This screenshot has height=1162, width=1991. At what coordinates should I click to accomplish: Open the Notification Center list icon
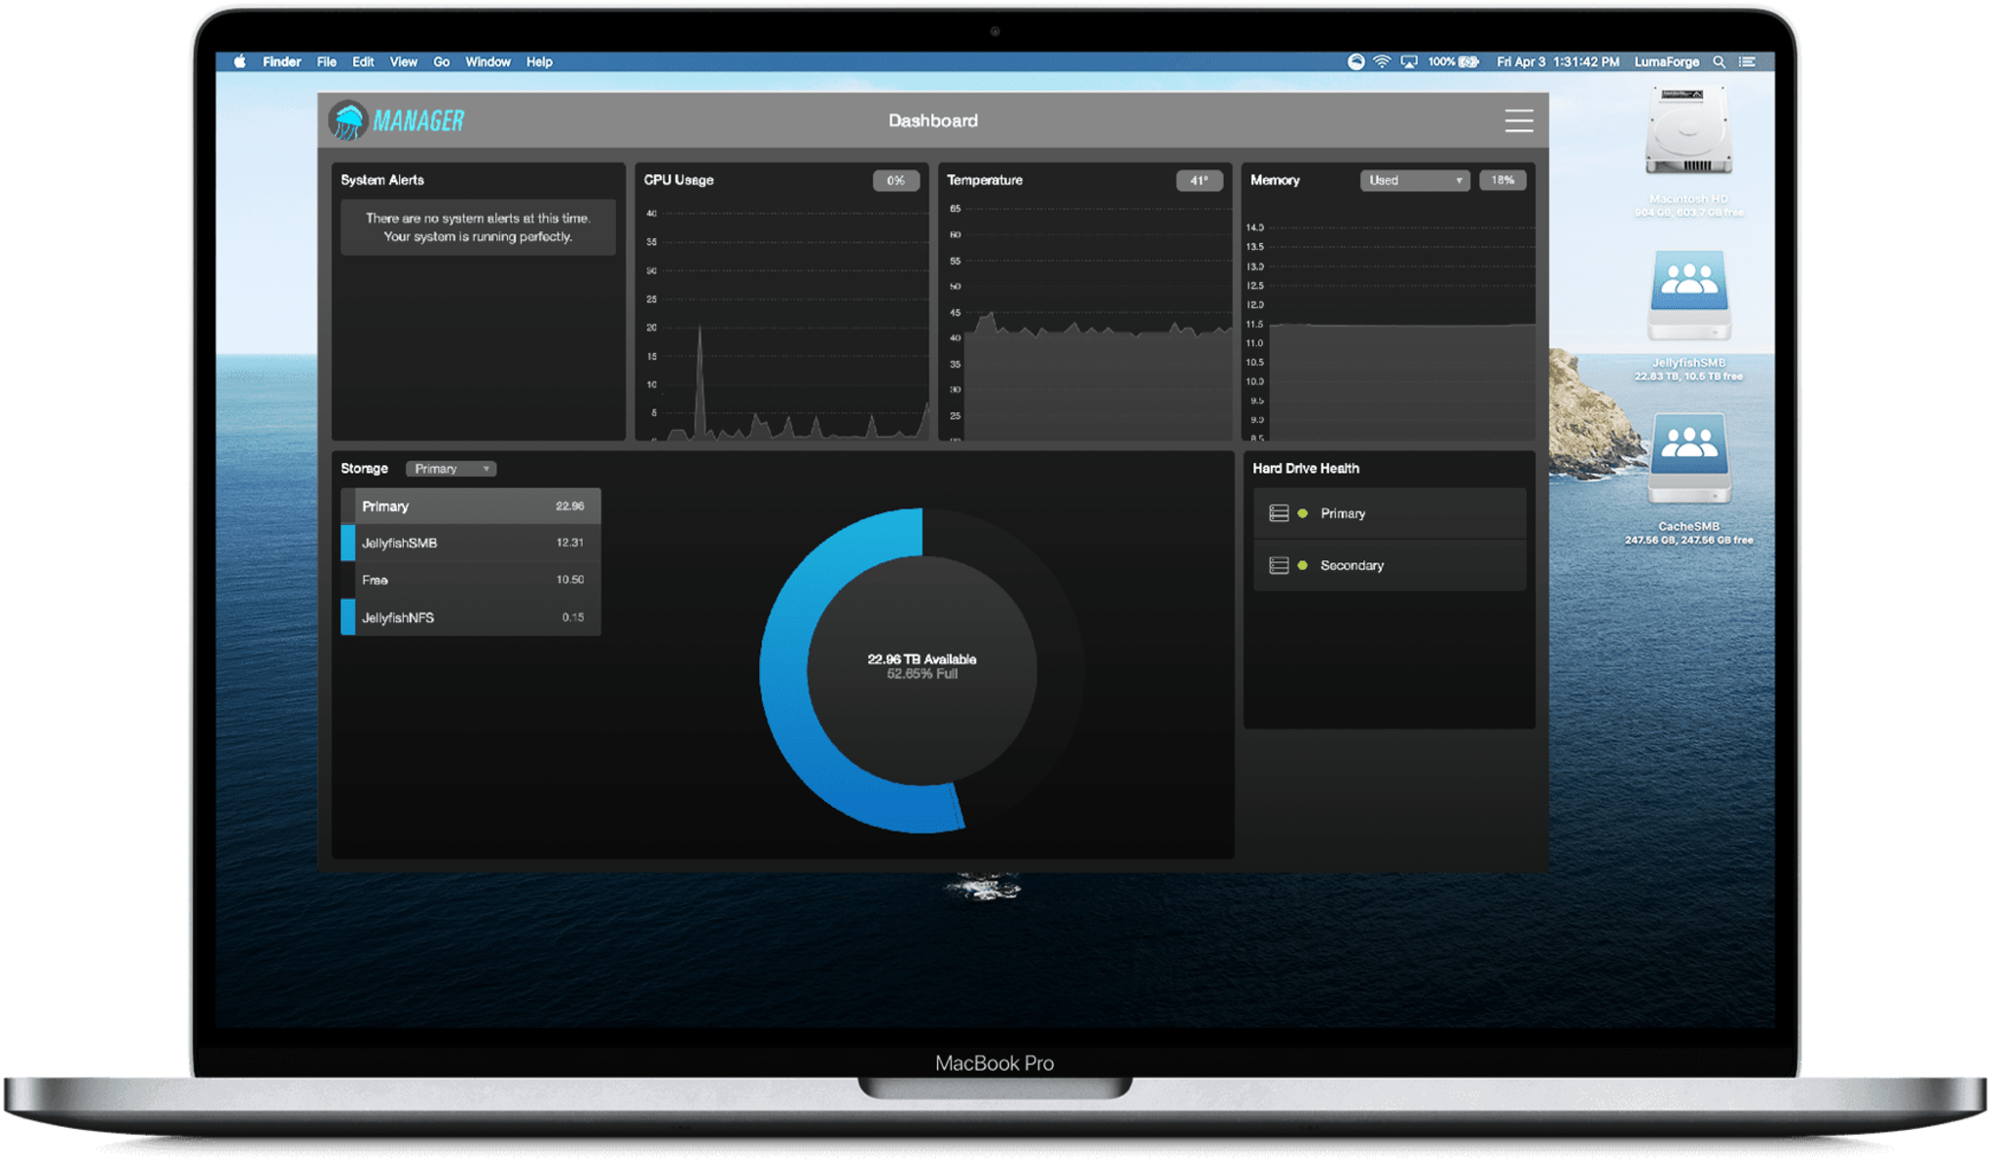[1748, 61]
